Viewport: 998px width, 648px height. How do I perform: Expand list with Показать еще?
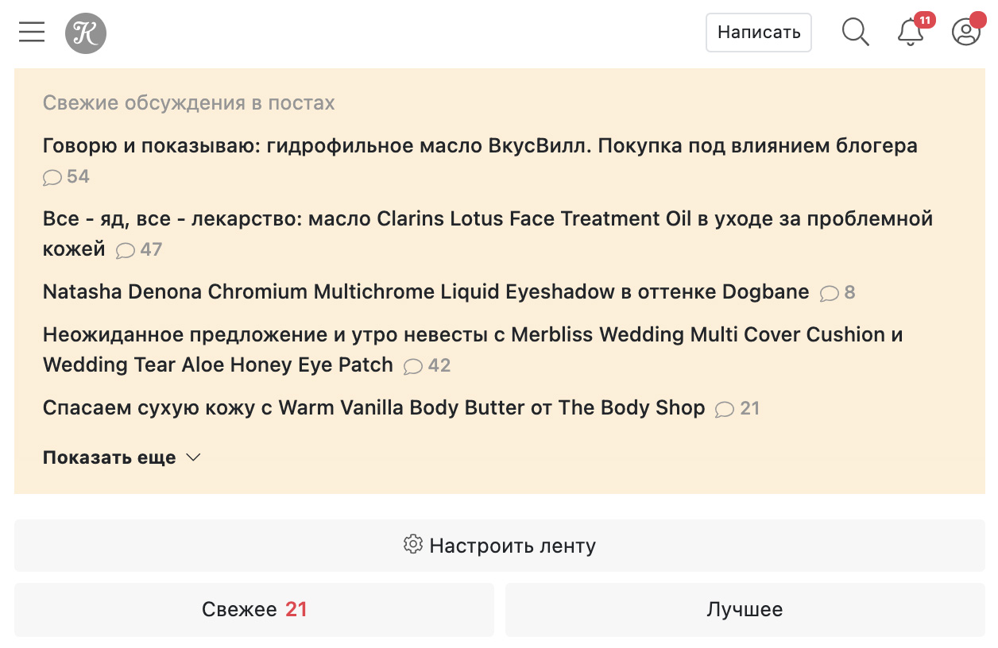pyautogui.click(x=110, y=458)
